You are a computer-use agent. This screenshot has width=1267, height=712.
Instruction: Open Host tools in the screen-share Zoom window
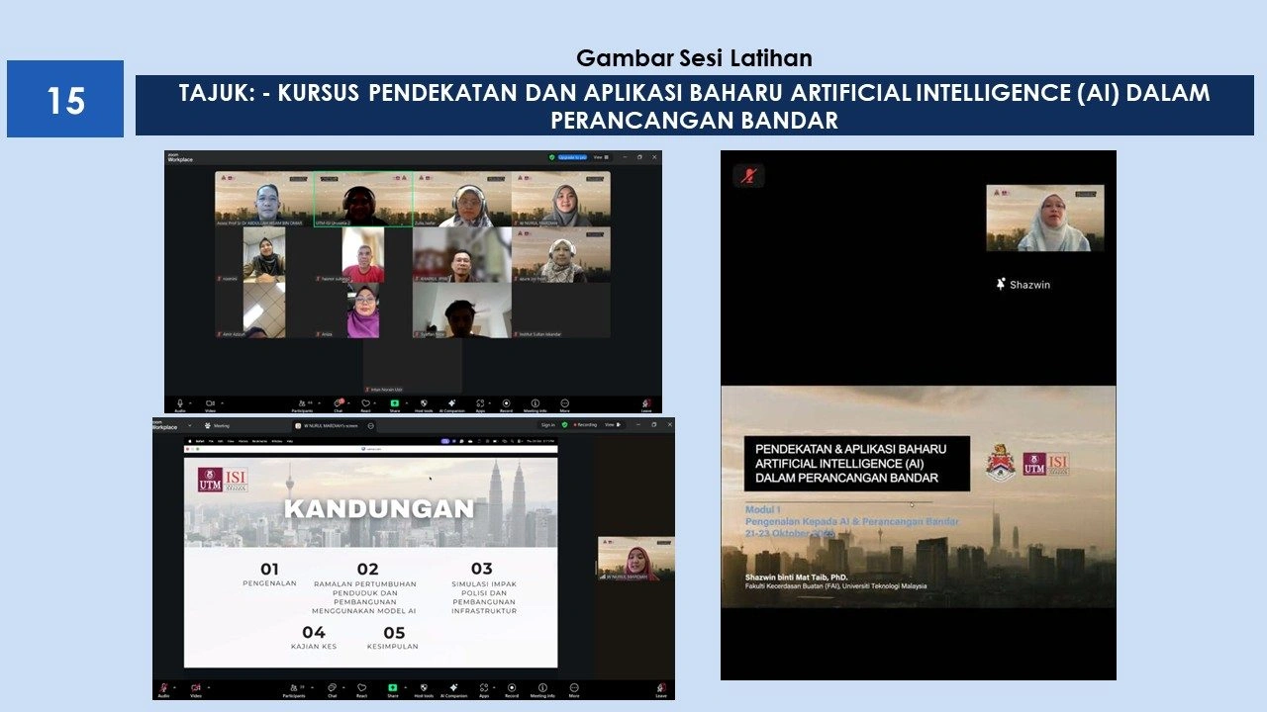click(x=424, y=687)
